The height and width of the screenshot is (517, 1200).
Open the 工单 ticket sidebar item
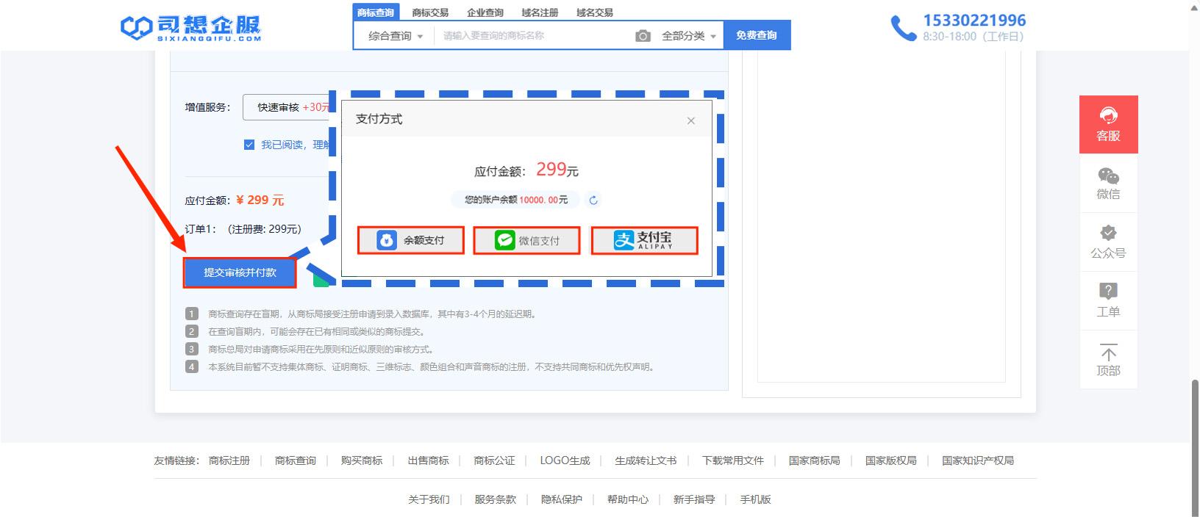click(x=1108, y=301)
